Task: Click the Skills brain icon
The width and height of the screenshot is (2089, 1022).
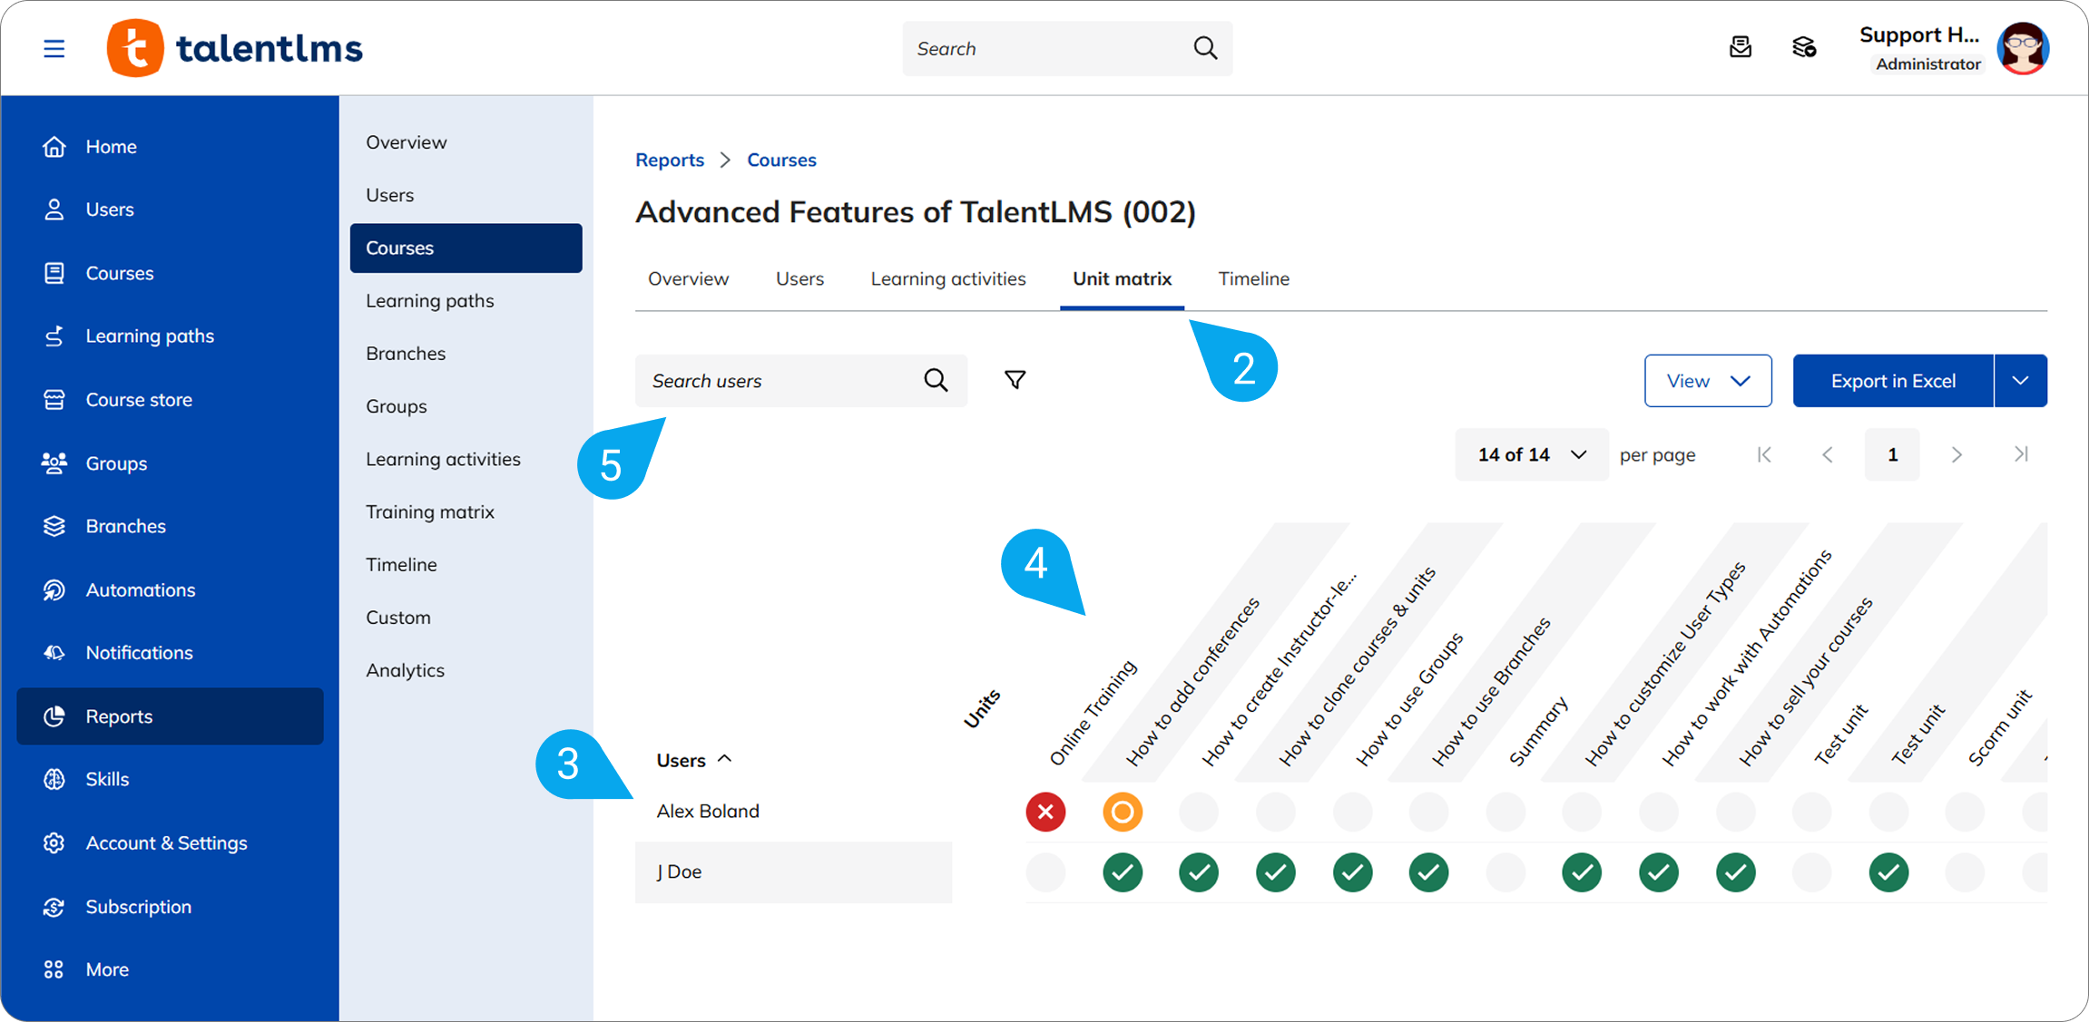Action: [x=54, y=779]
